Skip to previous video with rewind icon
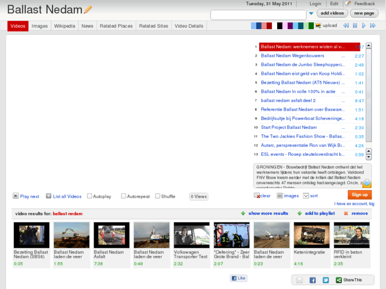The image size is (386, 289). tap(346, 25)
